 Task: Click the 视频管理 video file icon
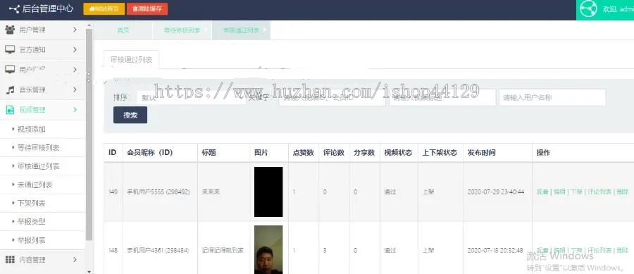(x=10, y=109)
